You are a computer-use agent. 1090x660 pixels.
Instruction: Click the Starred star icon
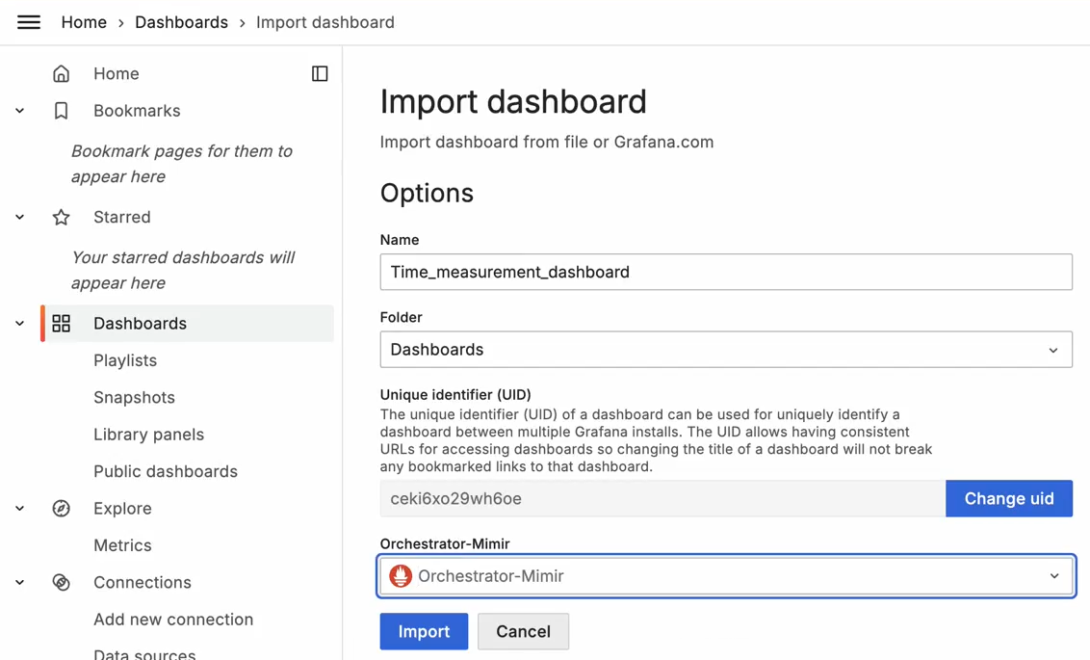[x=61, y=217]
